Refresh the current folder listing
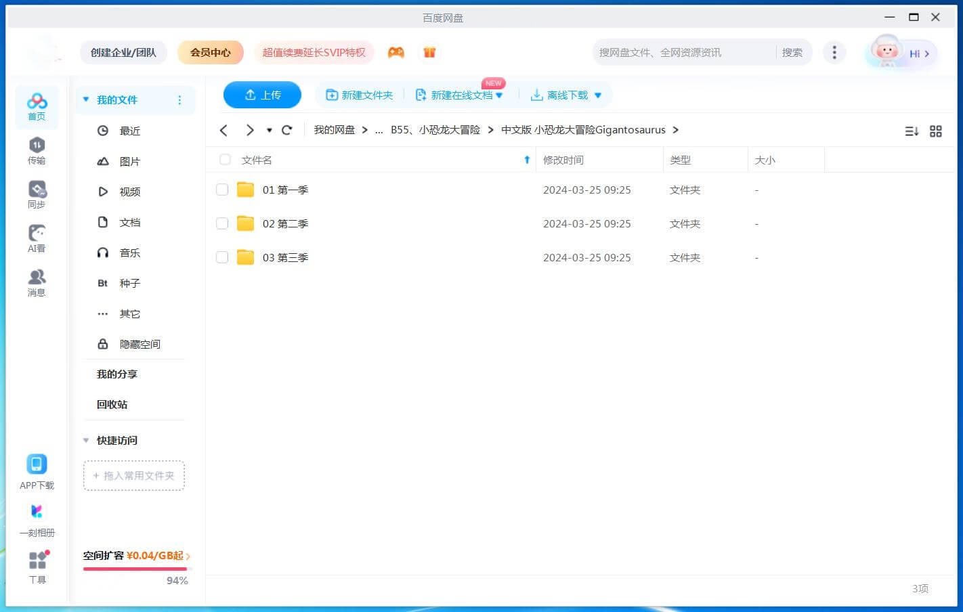Viewport: 963px width, 612px height. [287, 130]
